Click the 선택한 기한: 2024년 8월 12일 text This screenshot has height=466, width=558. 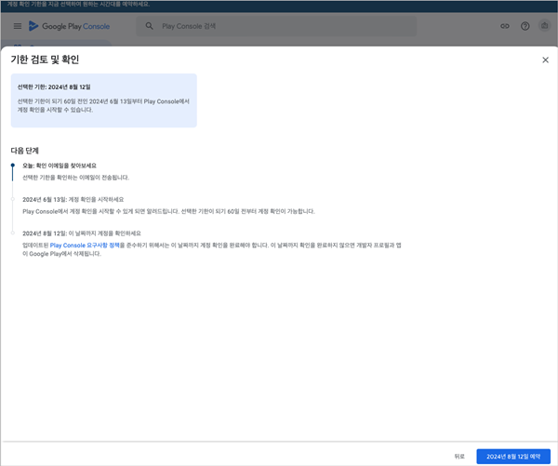(54, 87)
